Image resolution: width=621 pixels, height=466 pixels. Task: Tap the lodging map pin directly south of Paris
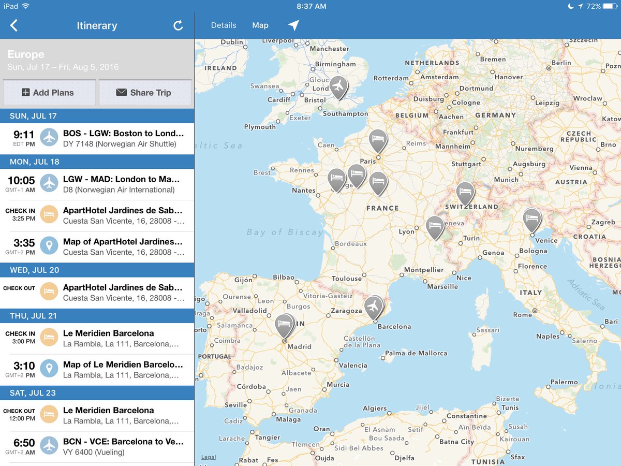tap(378, 183)
